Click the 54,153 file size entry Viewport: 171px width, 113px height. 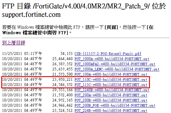(67, 53)
